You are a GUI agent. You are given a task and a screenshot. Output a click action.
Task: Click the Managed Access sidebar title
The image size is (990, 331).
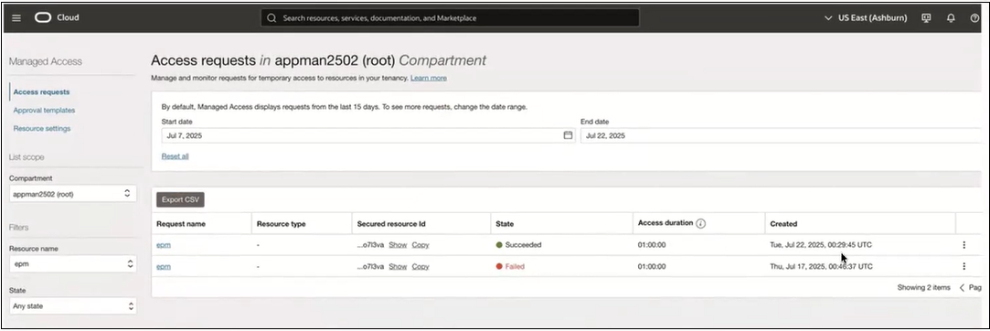(46, 61)
